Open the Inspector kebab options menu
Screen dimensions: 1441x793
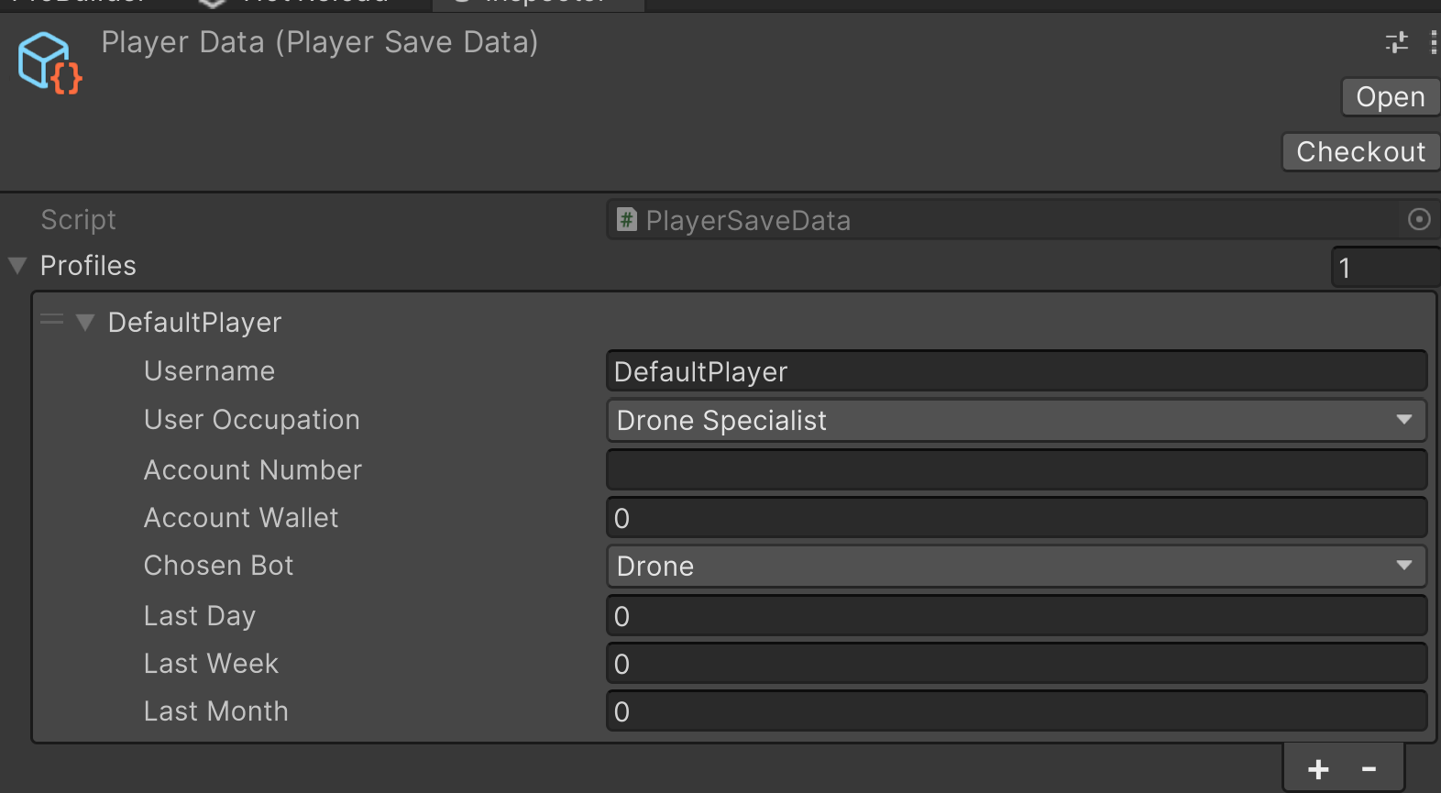[x=1433, y=42]
